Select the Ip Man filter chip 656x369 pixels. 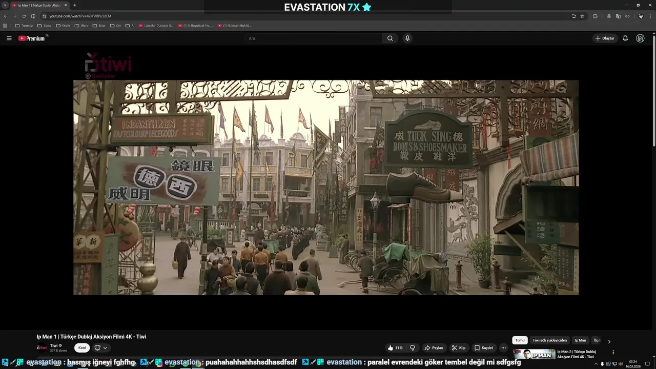(580, 340)
